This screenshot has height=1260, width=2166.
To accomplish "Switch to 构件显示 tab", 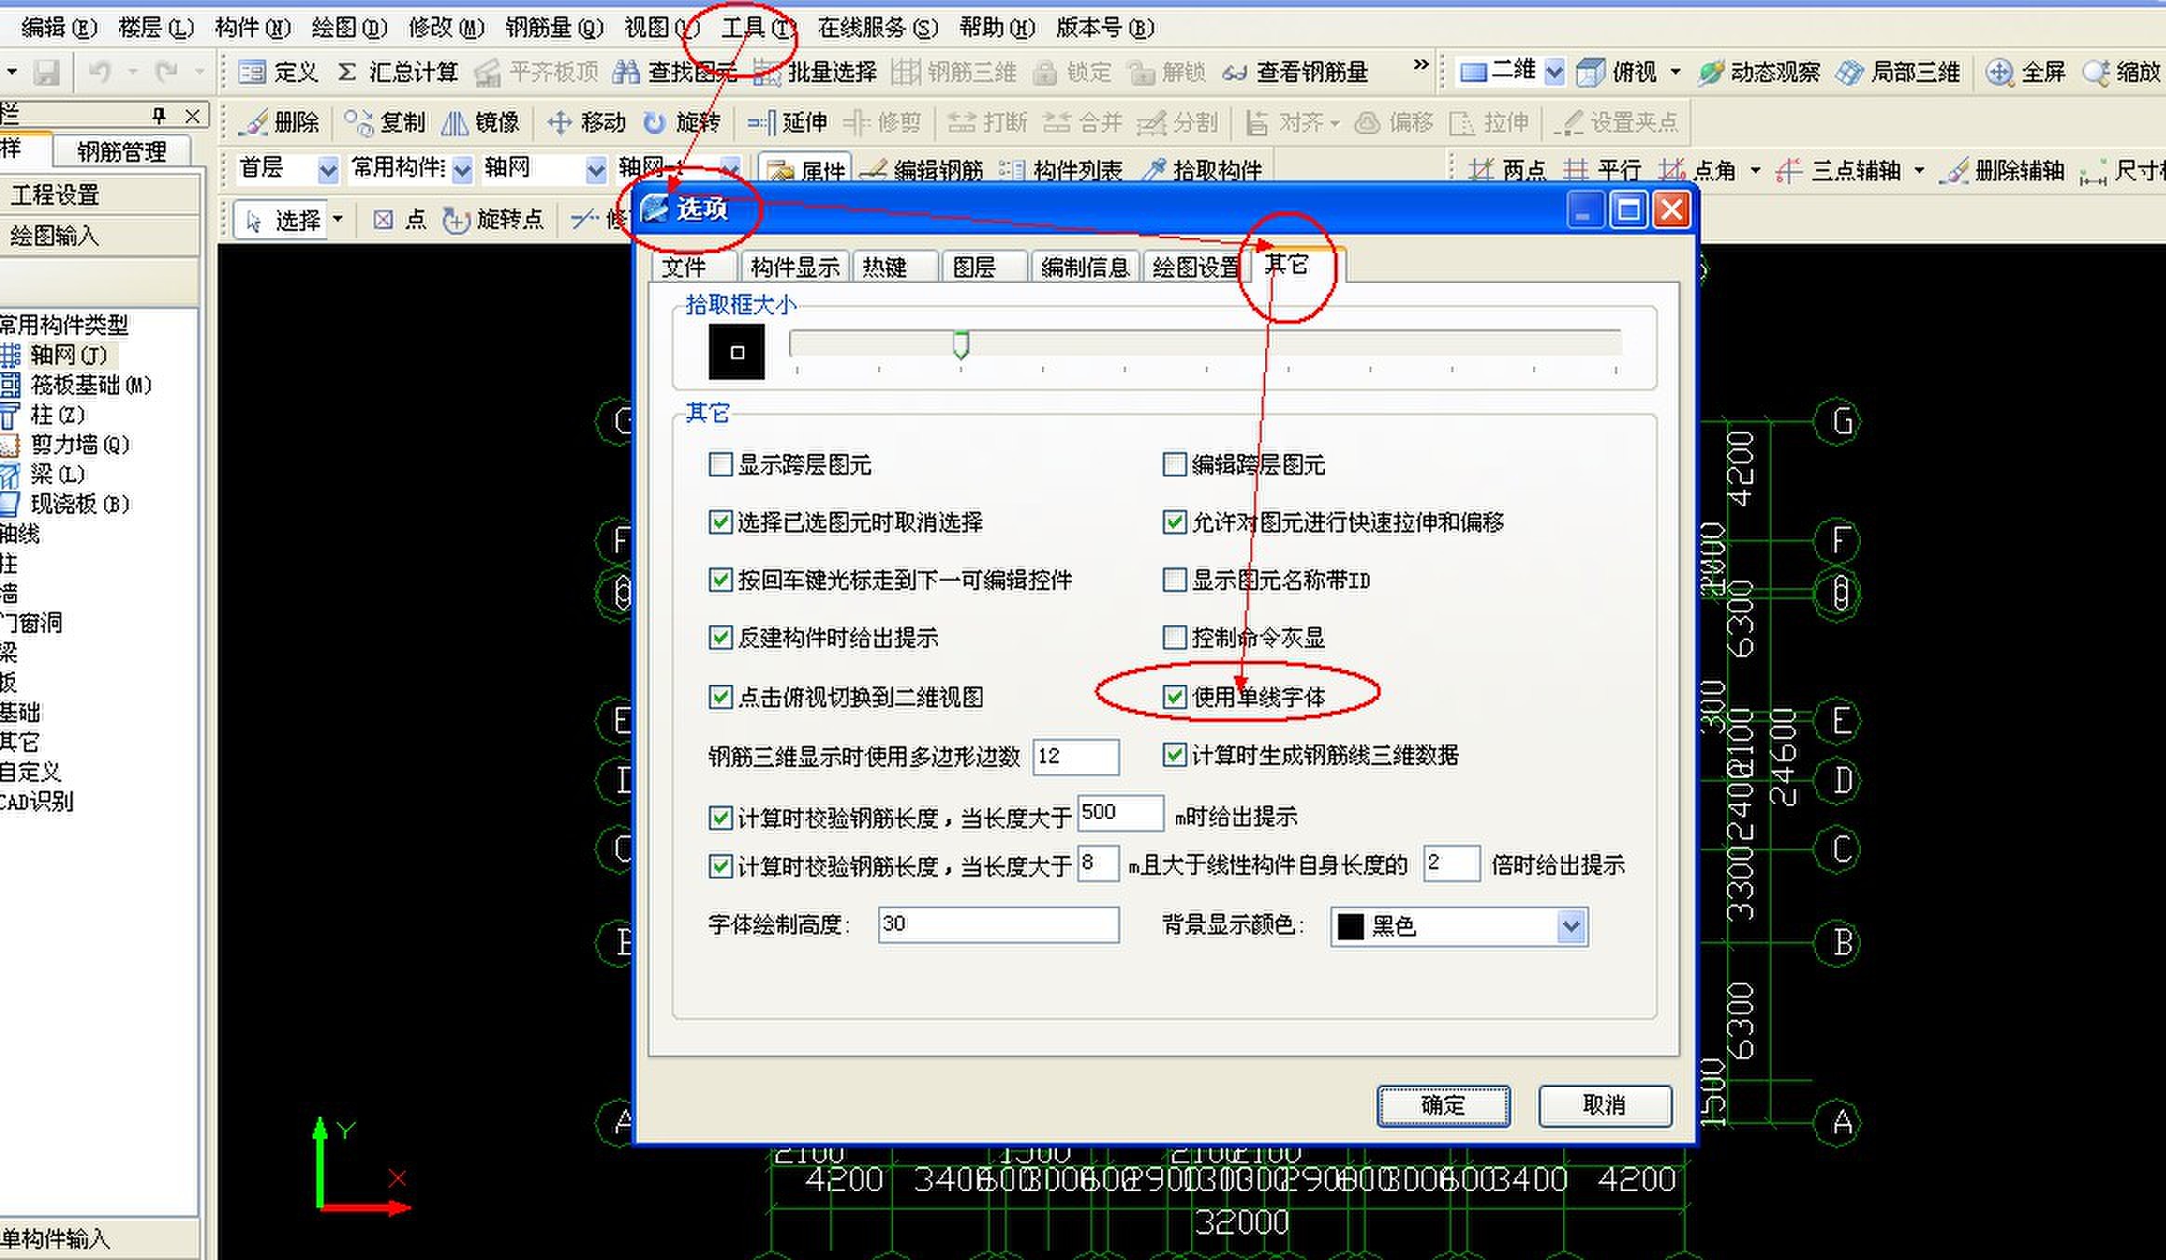I will (x=795, y=267).
